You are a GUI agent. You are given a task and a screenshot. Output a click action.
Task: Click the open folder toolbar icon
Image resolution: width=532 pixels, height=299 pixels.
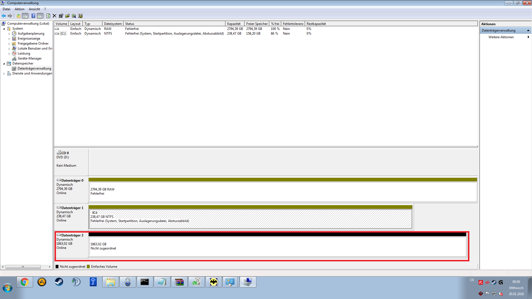click(67, 16)
